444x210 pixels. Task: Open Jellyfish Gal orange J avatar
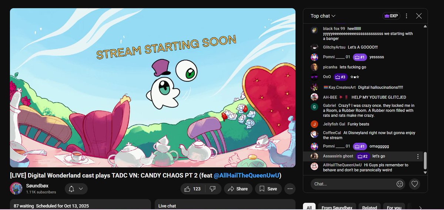pos(314,124)
